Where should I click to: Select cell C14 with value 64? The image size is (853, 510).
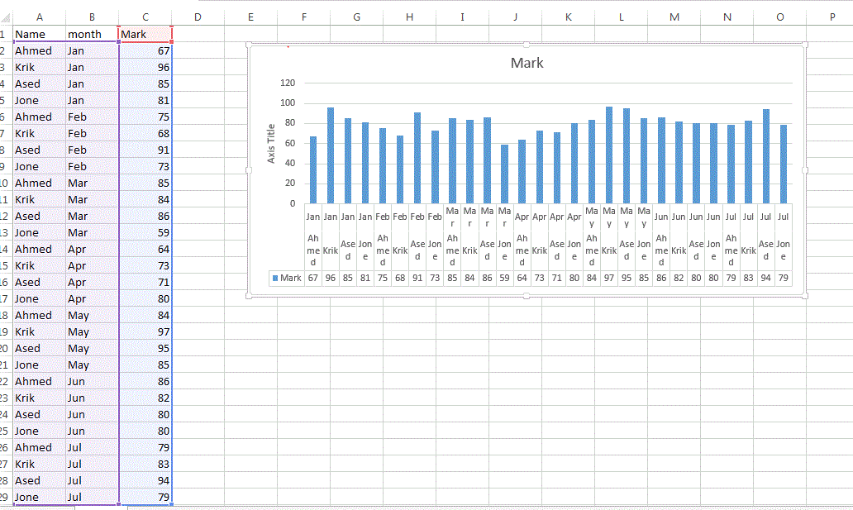145,250
